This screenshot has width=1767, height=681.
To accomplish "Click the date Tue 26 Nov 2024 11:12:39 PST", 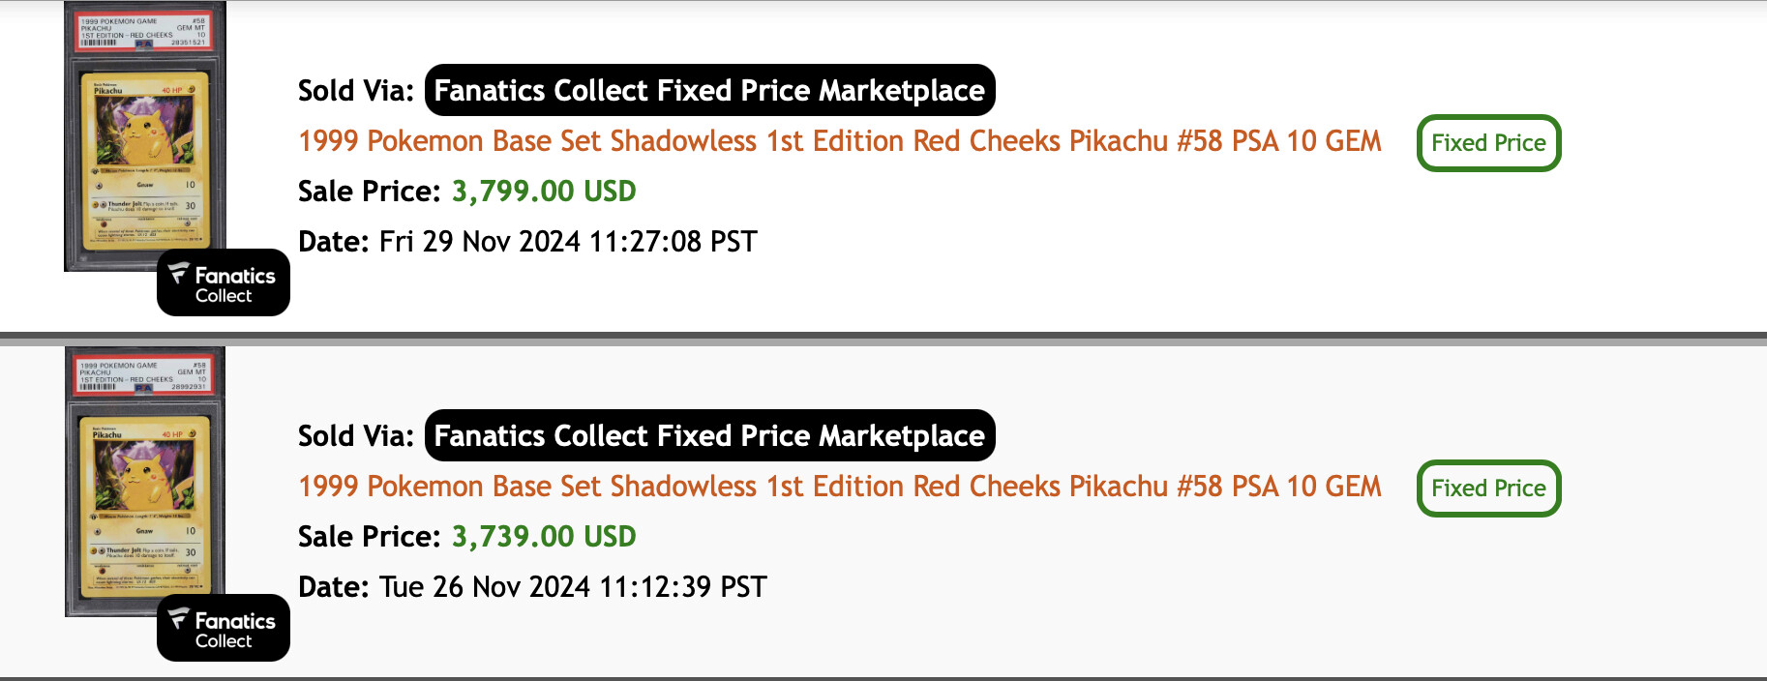I will [573, 587].
